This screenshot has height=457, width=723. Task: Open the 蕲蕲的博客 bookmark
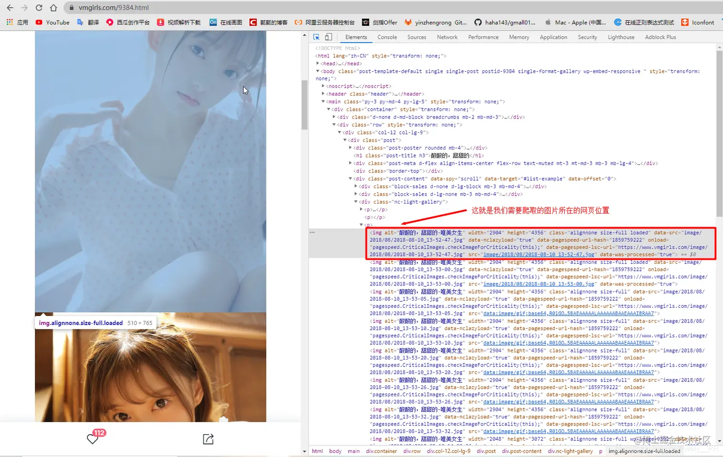(x=268, y=22)
